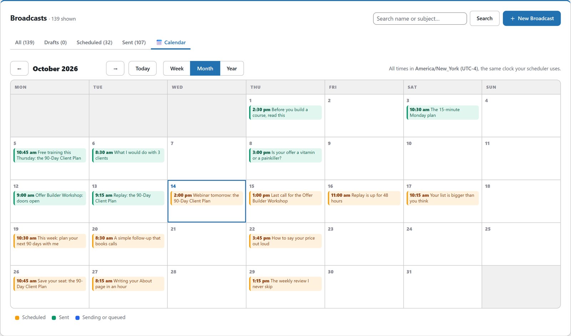Select Month view
Viewport: 571px width, 336px height.
coord(205,68)
